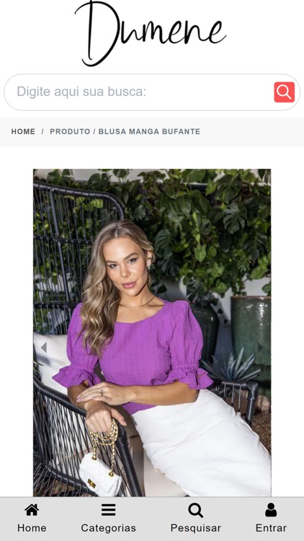
Task: Select the Pesquisar label in bottom bar
Action: [x=195, y=528]
